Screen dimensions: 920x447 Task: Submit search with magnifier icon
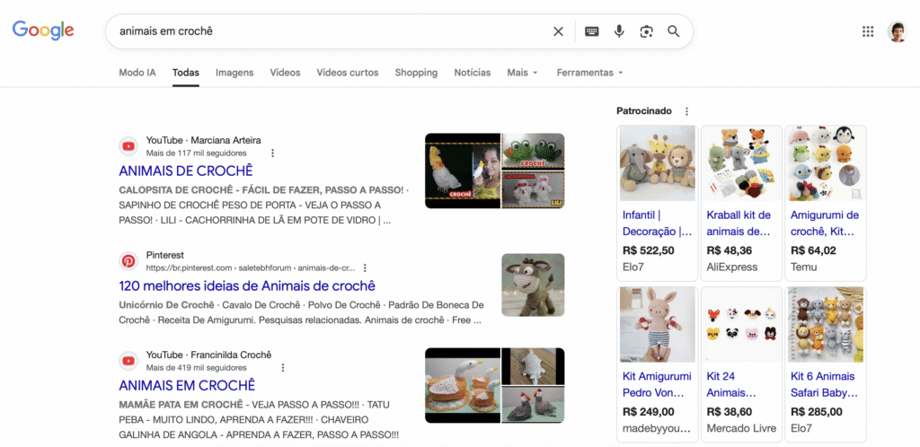coord(674,31)
